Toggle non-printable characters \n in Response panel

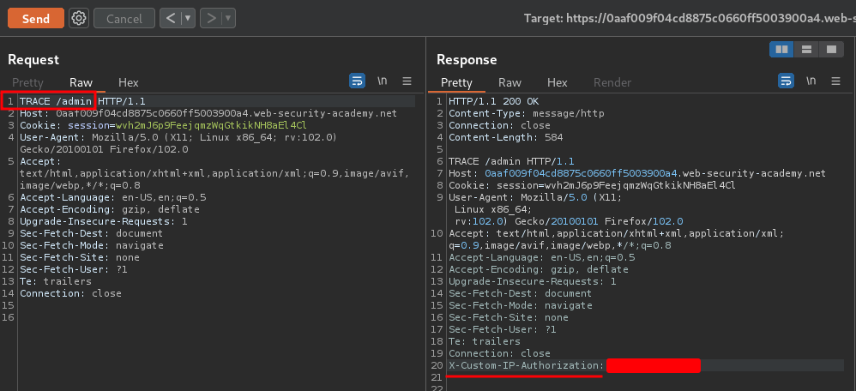tap(811, 81)
